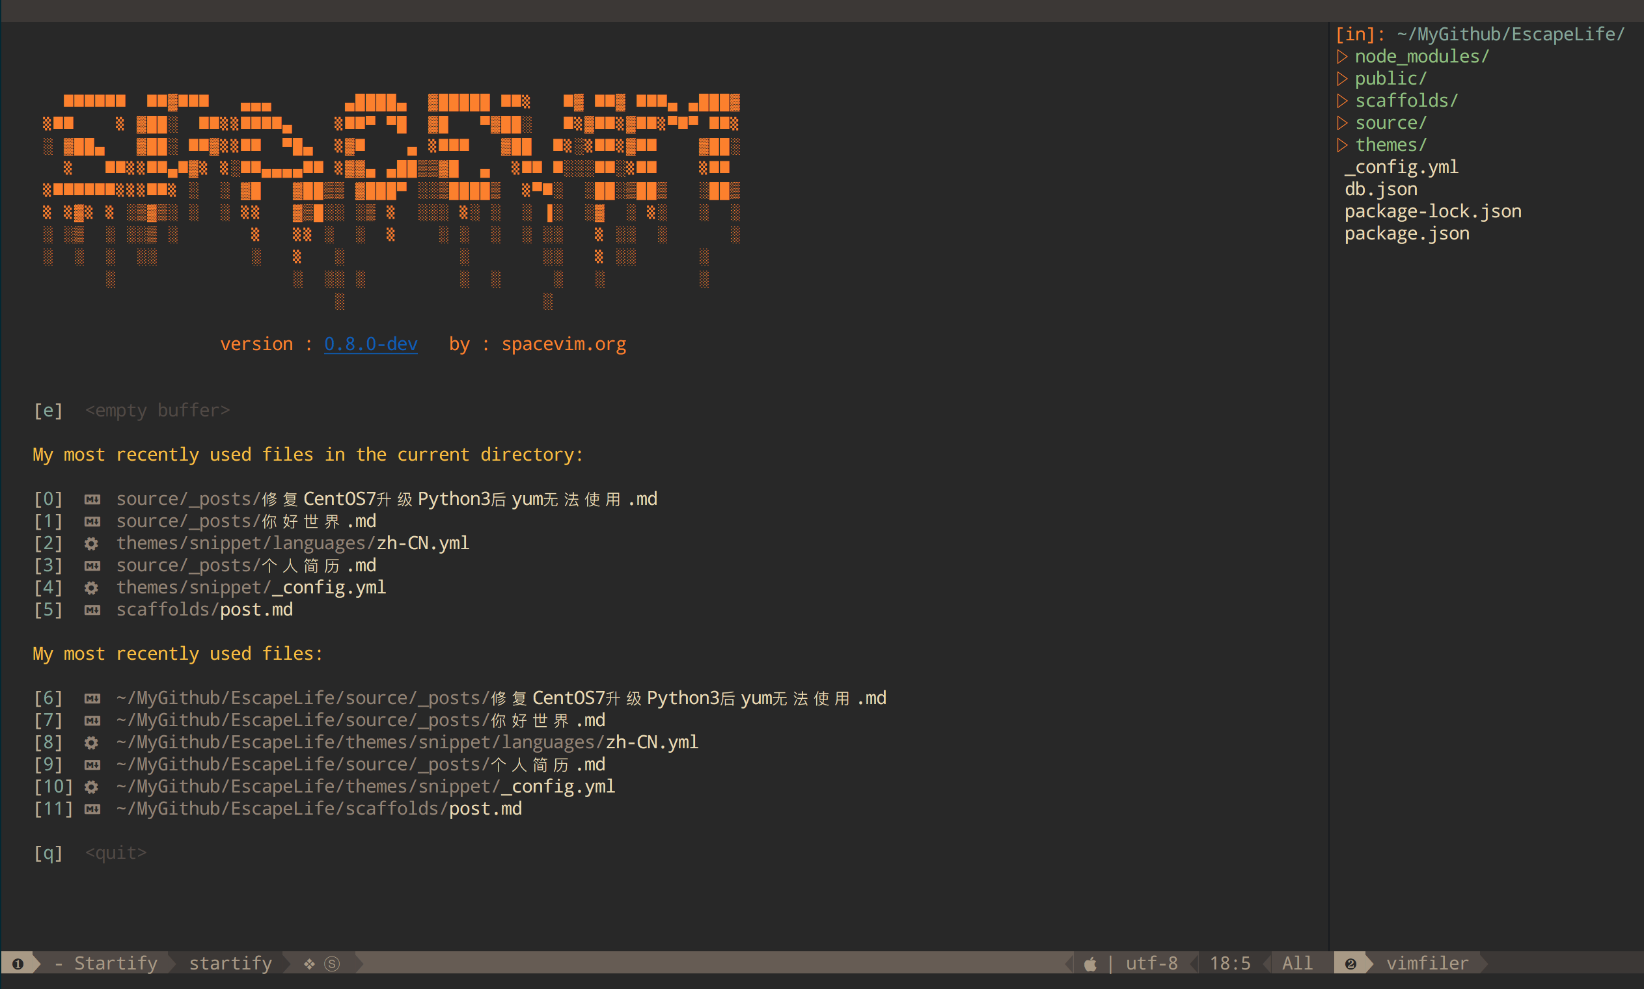The image size is (1644, 989).
Task: Click the markdown icon on row [5]
Action: click(92, 610)
